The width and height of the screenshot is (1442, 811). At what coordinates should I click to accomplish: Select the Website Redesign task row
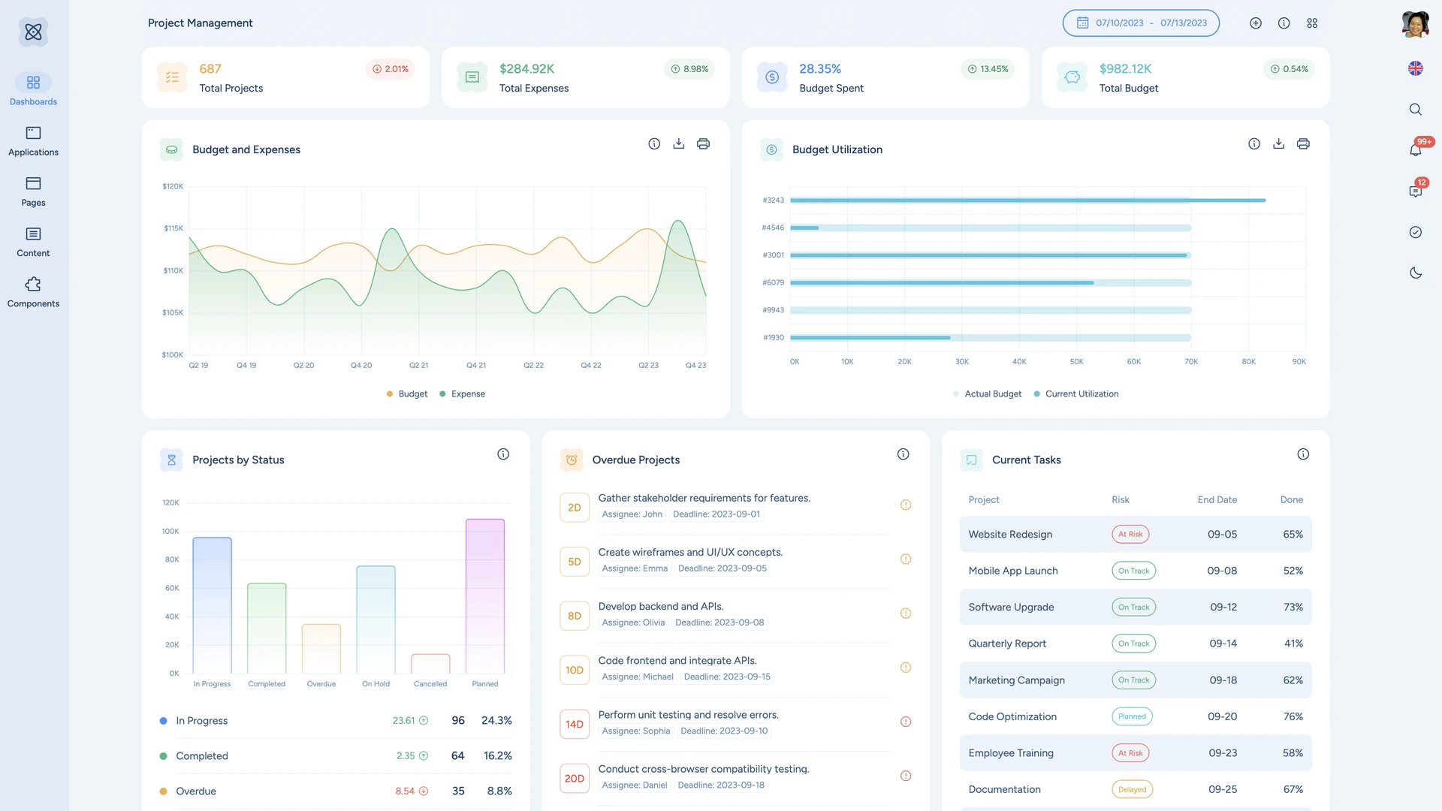1136,535
